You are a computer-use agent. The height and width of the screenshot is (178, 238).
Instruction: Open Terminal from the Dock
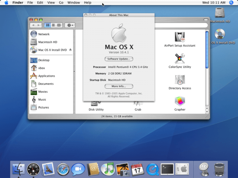coord(167,169)
